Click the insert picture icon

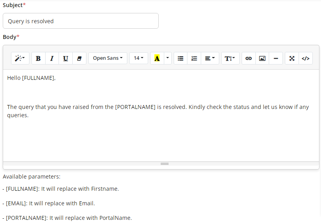click(x=262, y=58)
